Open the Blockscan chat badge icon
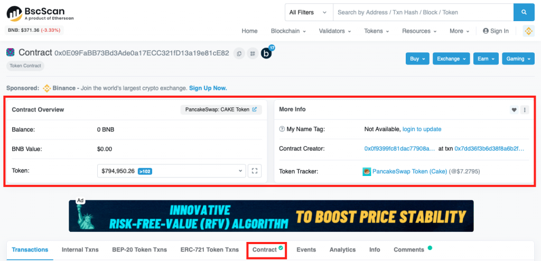The image size is (541, 261). tap(267, 53)
